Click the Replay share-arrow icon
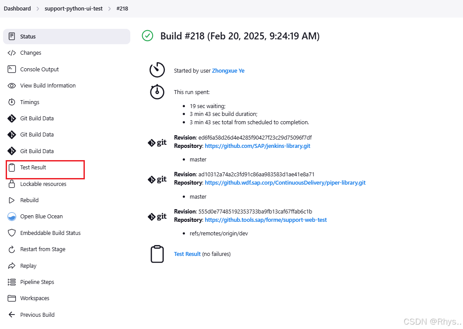This screenshot has width=463, height=329. [12, 266]
